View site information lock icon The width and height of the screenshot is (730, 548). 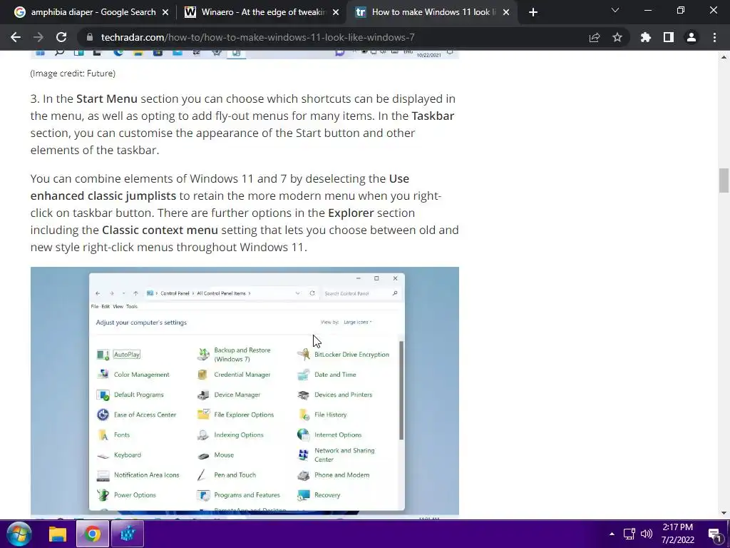click(x=91, y=37)
